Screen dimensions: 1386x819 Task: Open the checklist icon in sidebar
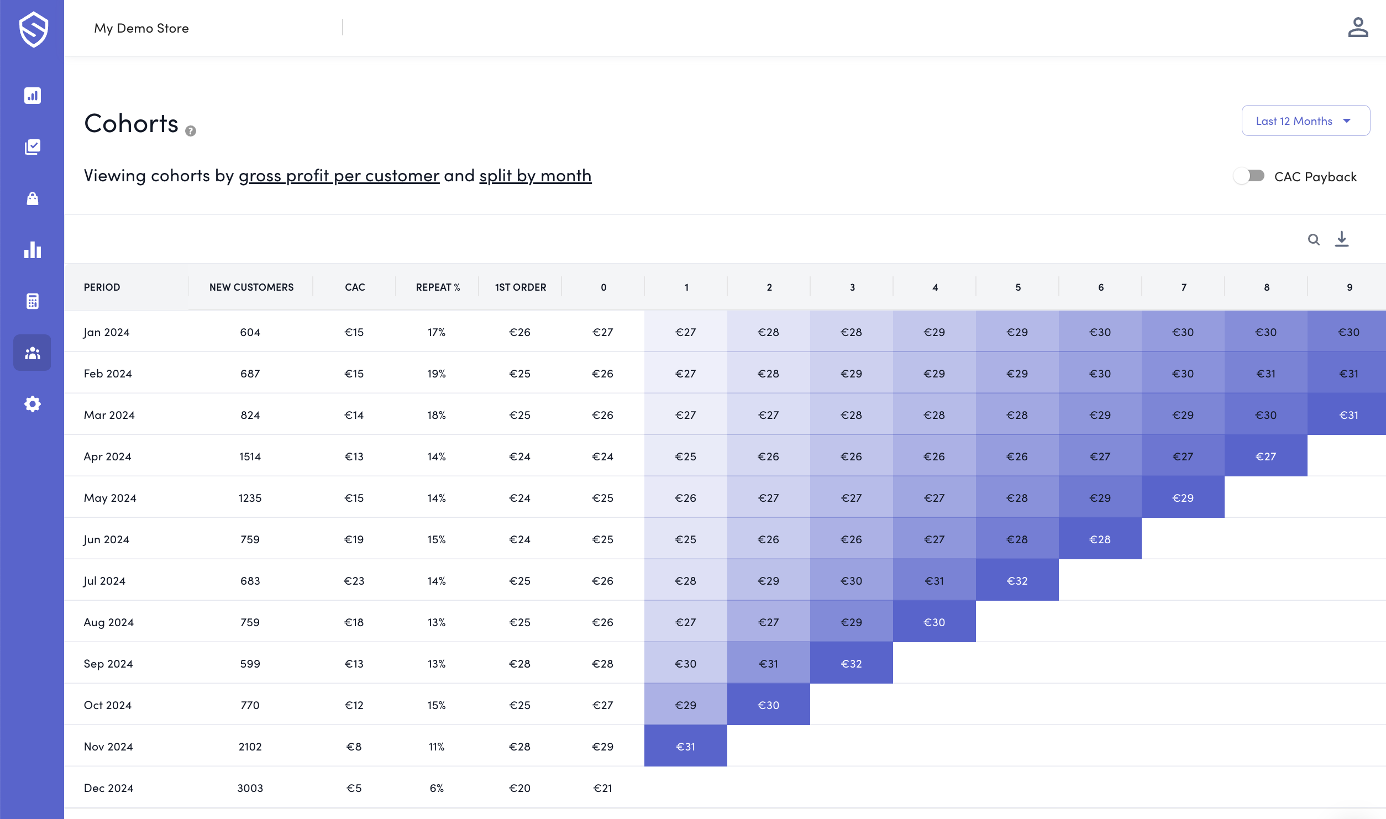click(x=33, y=147)
